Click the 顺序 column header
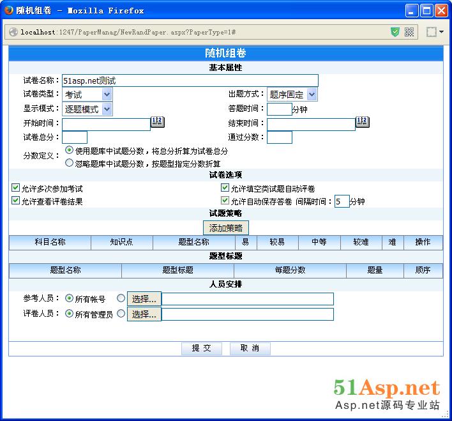 [423, 270]
